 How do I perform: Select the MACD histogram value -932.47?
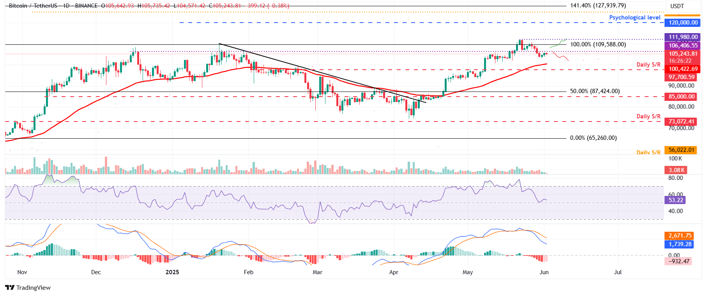(678, 261)
